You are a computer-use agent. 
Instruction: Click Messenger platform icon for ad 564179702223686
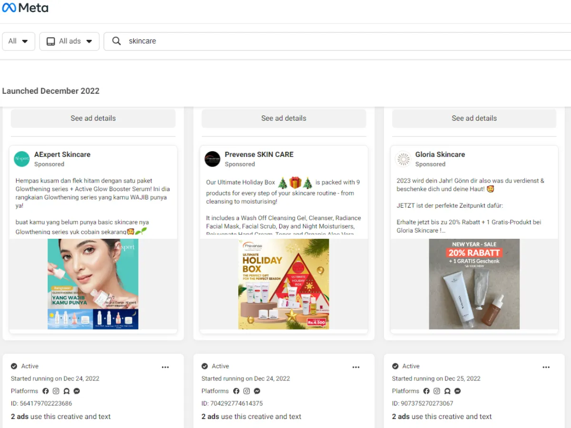[77, 391]
